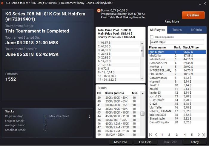This screenshot has height=146, width=209.
Task: Click the Blinds (Antes) column header
Action: pyautogui.click(x=114, y=93)
